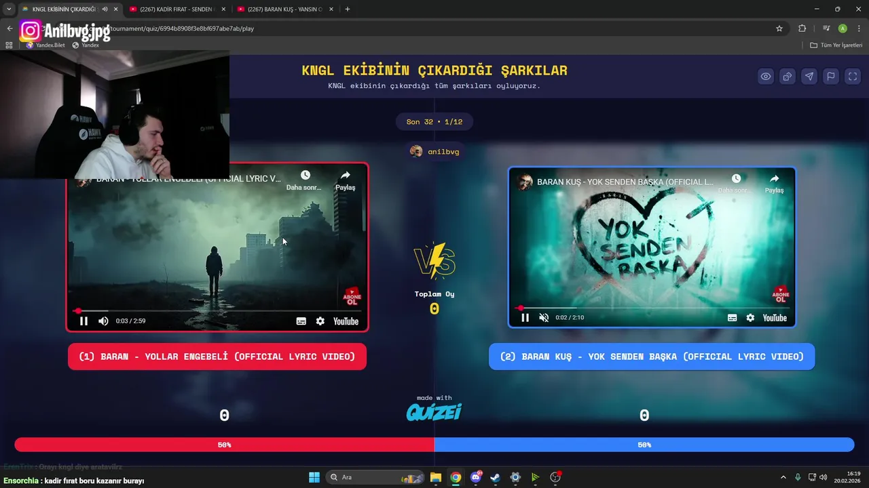Viewport: 869px width, 488px height.
Task: Go back with browser back arrow
Action: 10,28
